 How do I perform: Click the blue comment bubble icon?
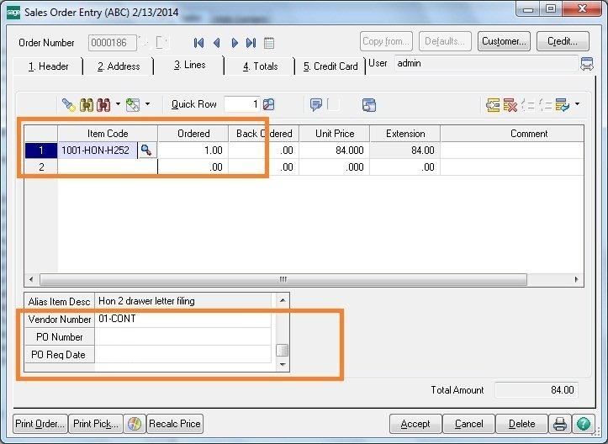pos(316,105)
